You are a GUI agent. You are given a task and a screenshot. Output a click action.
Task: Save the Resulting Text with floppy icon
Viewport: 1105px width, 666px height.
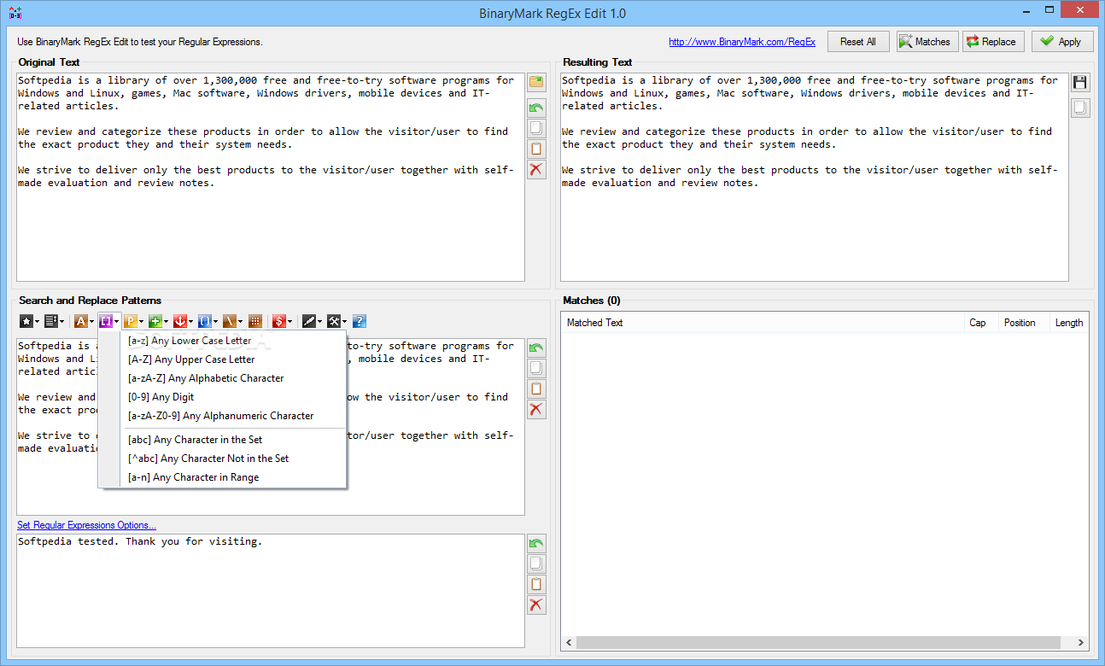1080,82
